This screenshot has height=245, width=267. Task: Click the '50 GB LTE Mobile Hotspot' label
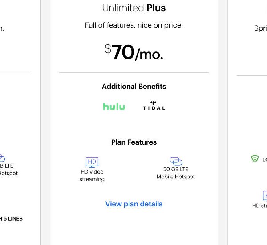(x=176, y=173)
